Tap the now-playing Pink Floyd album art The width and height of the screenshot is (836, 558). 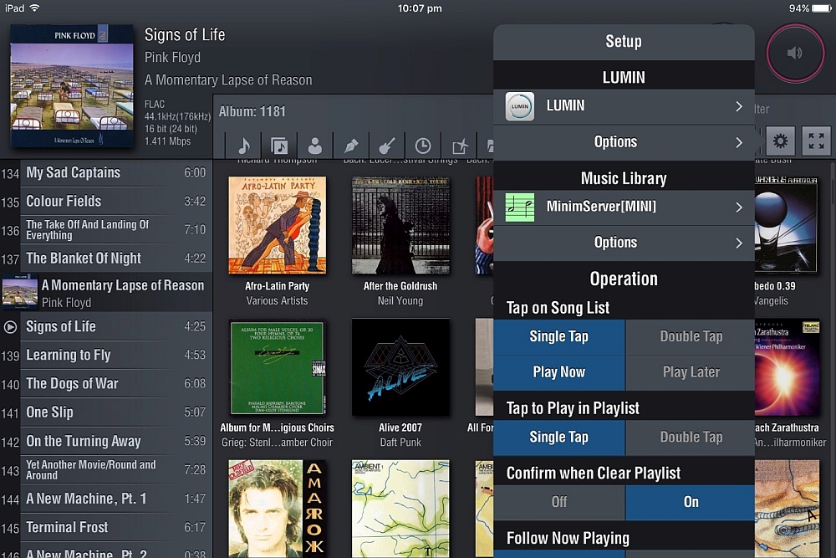point(73,85)
